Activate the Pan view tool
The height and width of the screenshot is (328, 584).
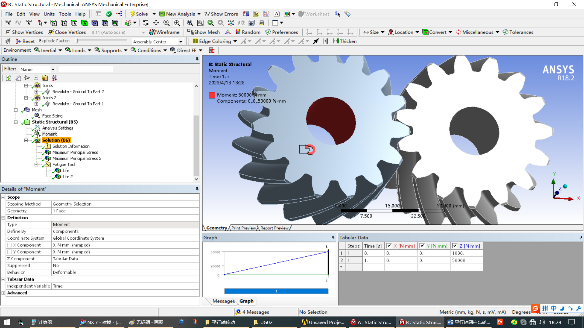[x=156, y=23]
